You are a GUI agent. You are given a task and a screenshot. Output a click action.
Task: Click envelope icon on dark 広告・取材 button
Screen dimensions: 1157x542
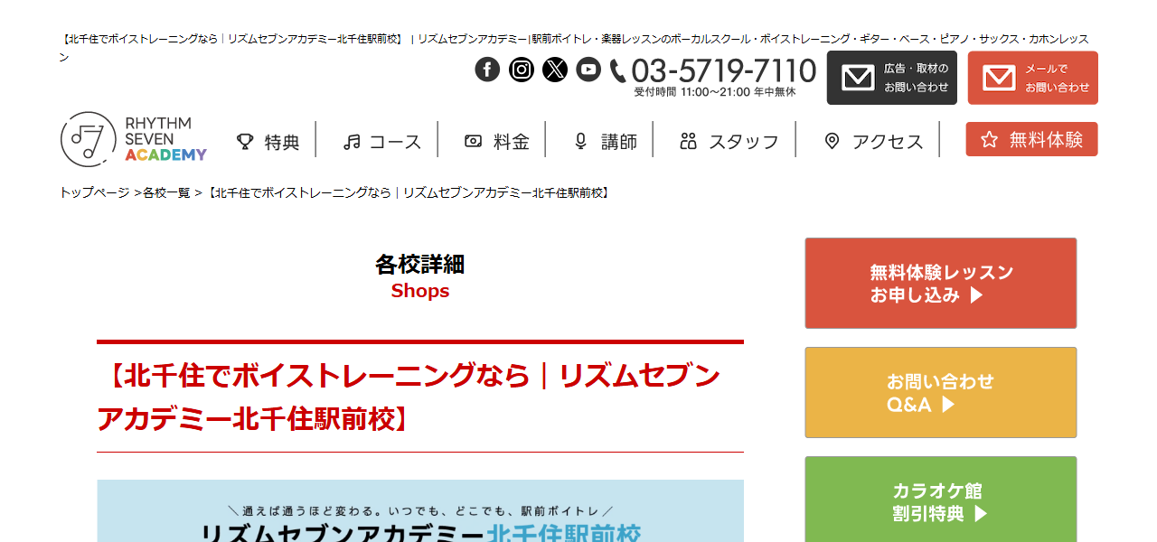point(857,78)
